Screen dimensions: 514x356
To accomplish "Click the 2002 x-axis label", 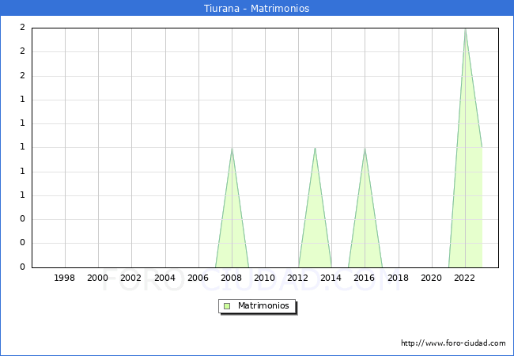I will point(130,278).
